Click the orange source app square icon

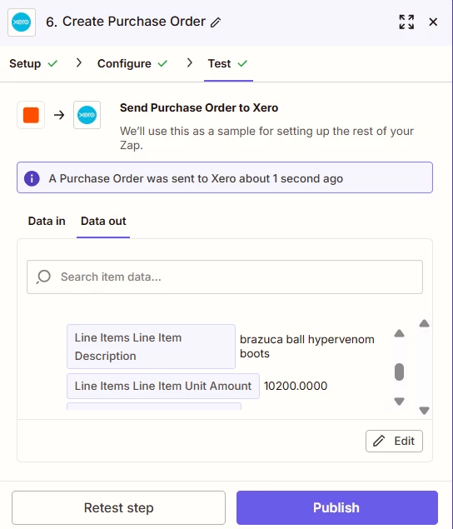(31, 115)
